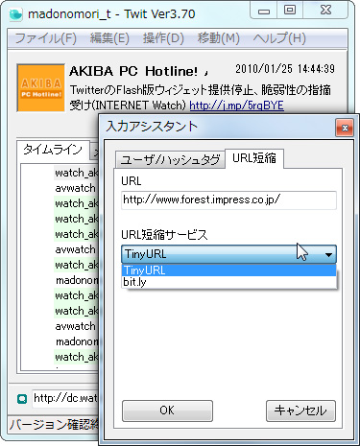The image size is (360, 446).
Task: Select the first madonom row in timeline
Action: pos(76,280)
